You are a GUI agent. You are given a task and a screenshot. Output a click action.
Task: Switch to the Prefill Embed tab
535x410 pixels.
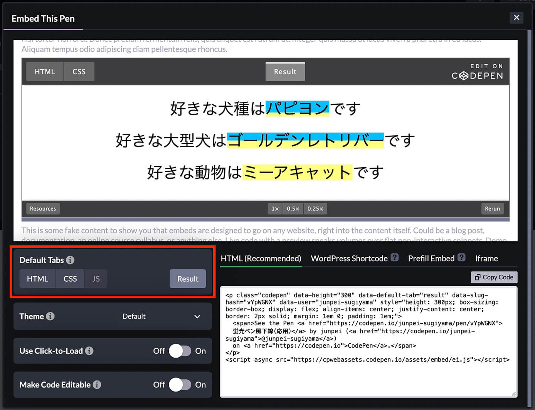coord(431,259)
